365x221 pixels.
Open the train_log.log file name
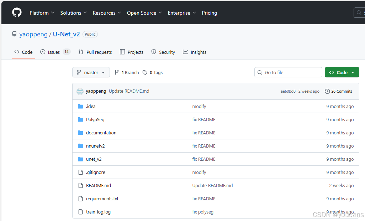[x=98, y=212]
